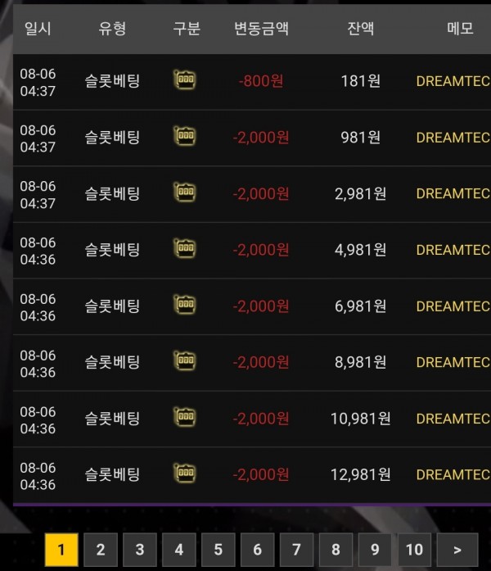
Task: Jump to page 7 of records
Action: pyautogui.click(x=296, y=550)
